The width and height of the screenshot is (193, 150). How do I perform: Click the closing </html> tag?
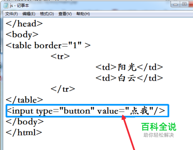24,133
